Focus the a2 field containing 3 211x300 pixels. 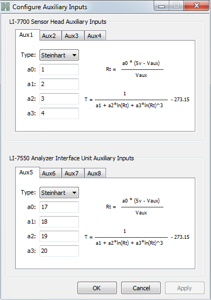[59, 99]
